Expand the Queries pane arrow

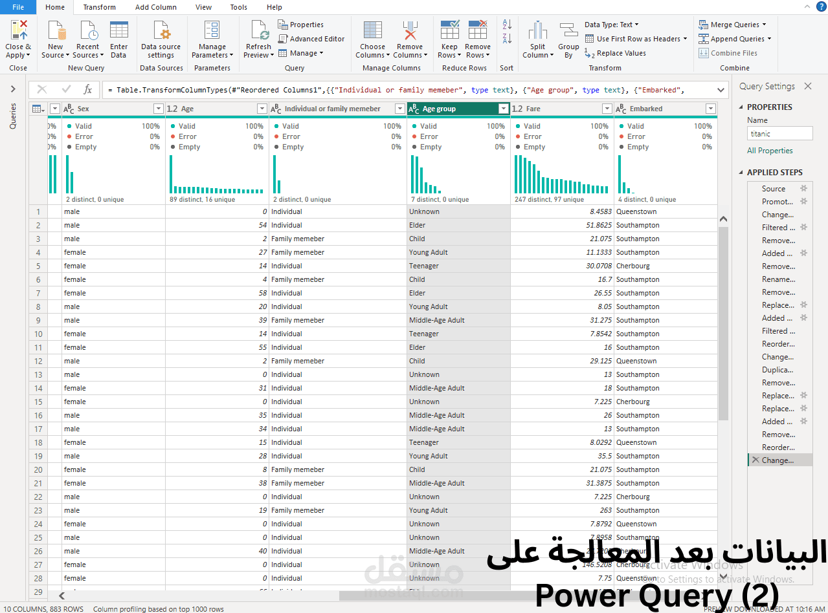(x=12, y=89)
